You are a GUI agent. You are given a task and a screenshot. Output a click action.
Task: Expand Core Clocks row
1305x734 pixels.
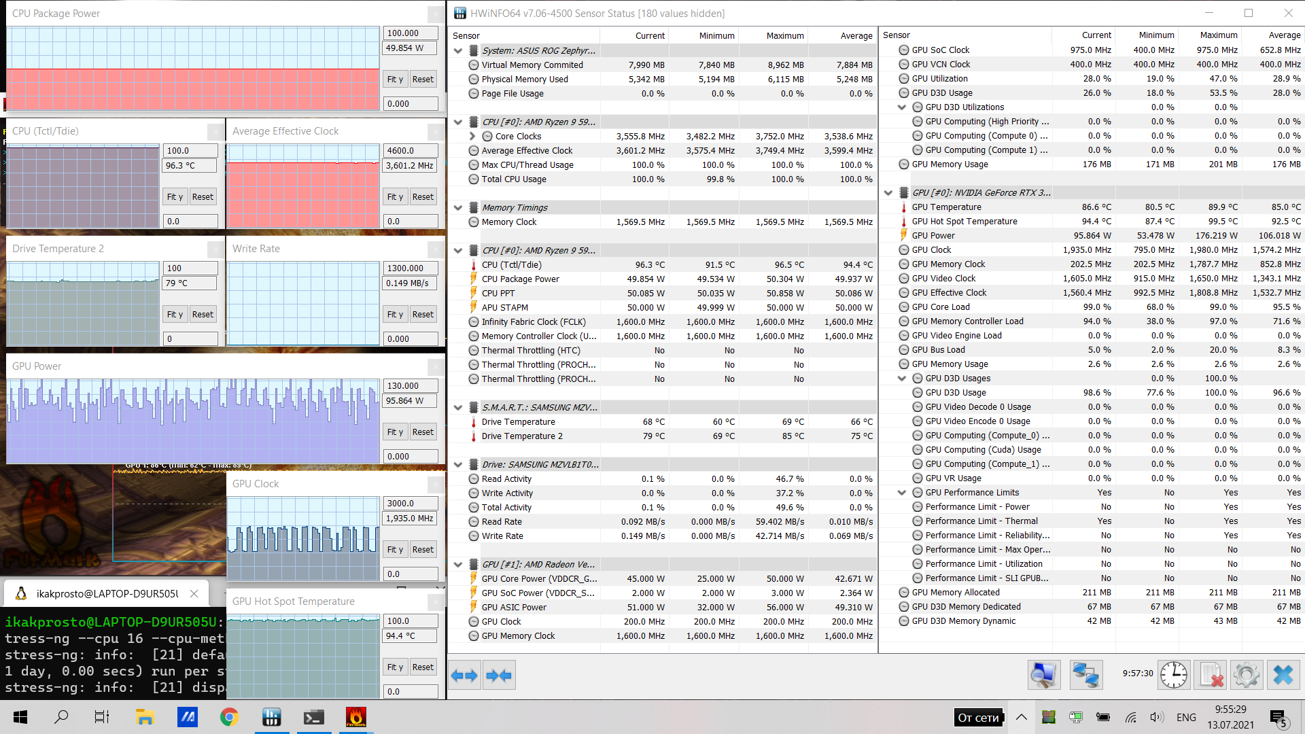point(472,137)
